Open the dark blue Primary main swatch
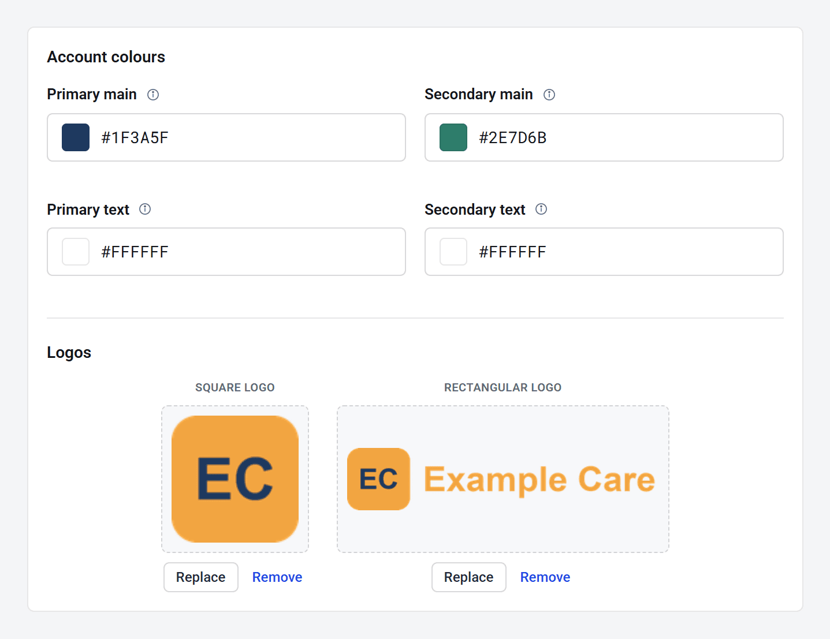This screenshot has width=830, height=639. [x=76, y=137]
